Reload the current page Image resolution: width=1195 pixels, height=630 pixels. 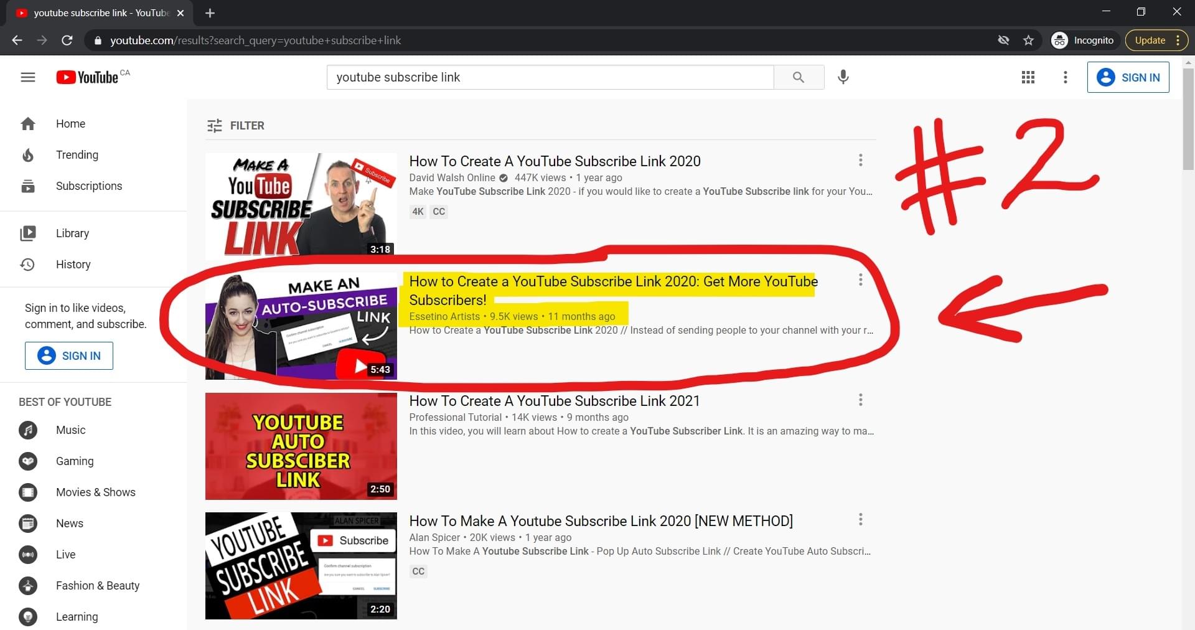coord(67,40)
